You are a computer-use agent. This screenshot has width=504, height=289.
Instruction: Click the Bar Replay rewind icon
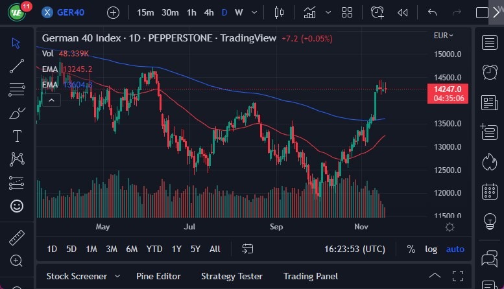403,12
